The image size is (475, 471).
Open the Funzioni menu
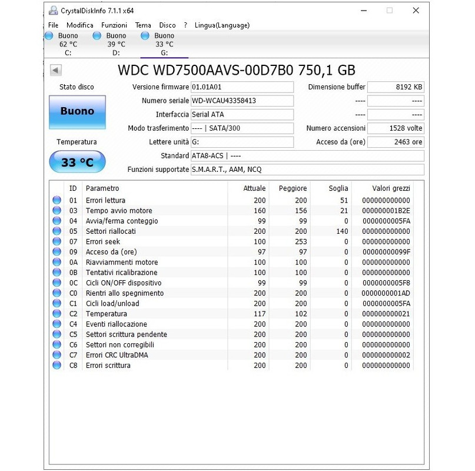[x=114, y=25]
